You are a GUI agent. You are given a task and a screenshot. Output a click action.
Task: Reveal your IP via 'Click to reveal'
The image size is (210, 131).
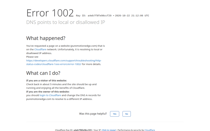coord(109,130)
